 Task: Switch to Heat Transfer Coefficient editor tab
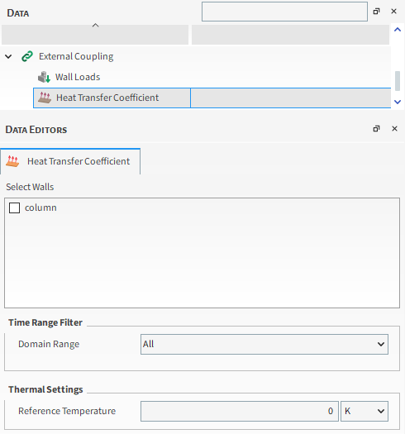[70, 161]
